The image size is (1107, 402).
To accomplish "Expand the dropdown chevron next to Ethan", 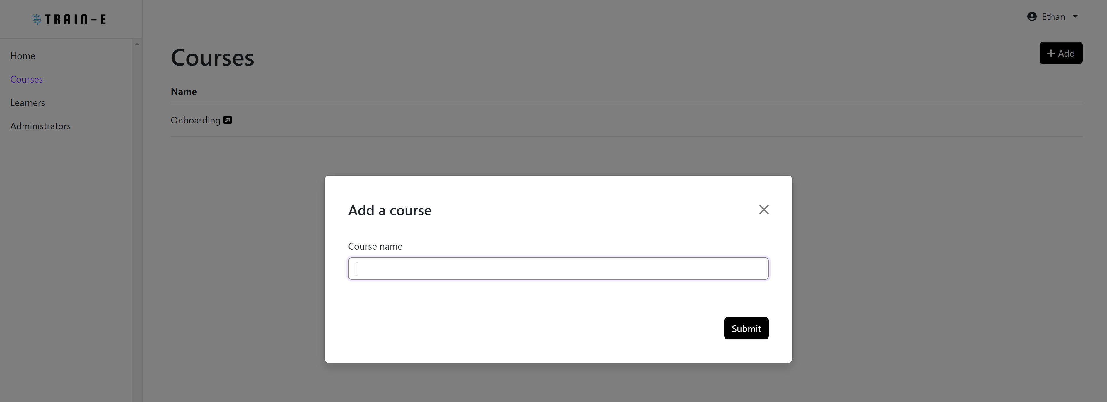I will click(1076, 16).
